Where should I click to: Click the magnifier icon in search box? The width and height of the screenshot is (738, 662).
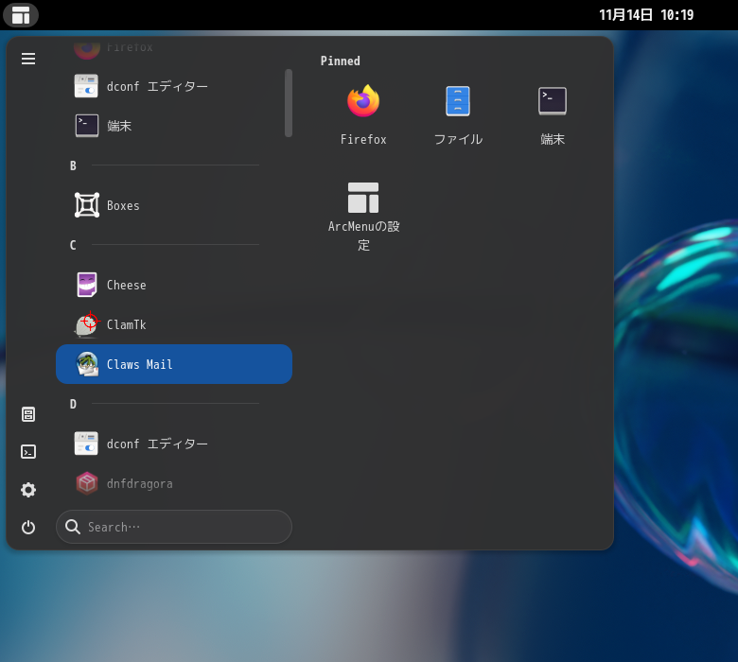coord(73,527)
